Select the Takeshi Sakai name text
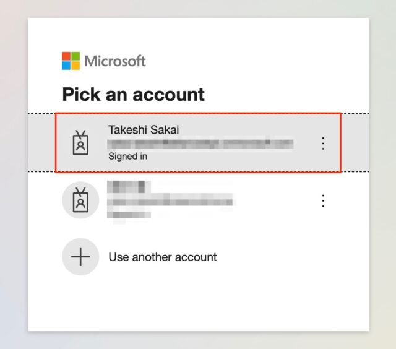This screenshot has width=396, height=349. tap(144, 130)
